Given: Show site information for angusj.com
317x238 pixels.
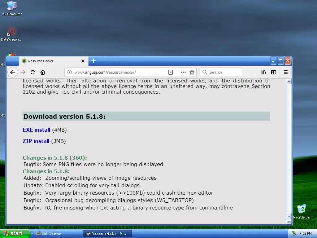Looking at the screenshot, I should coord(70,72).
